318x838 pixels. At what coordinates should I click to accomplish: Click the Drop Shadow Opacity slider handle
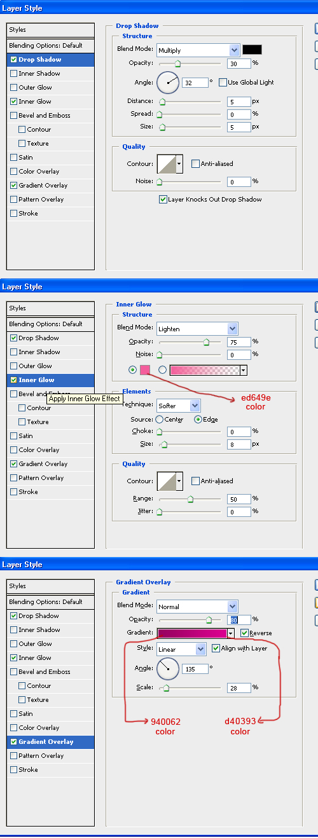[x=177, y=64]
